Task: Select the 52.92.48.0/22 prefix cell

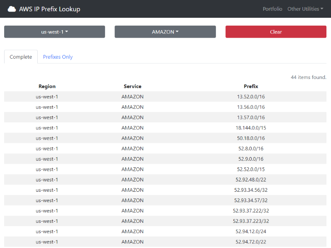Action: tap(251, 180)
